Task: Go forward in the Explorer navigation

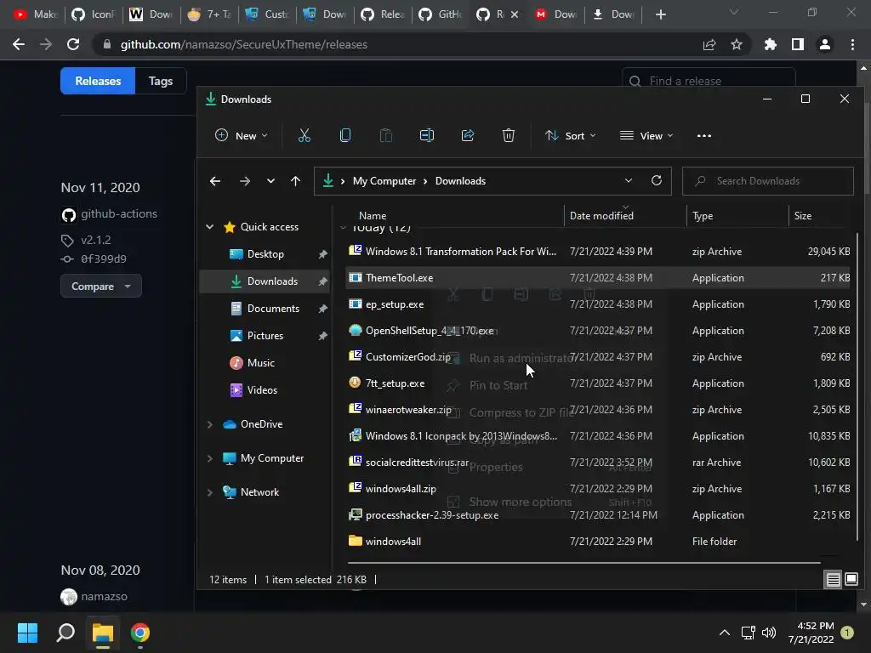Action: tap(244, 181)
